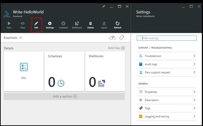Click the New support request person icon
203x126 pixels.
[x=141, y=72]
